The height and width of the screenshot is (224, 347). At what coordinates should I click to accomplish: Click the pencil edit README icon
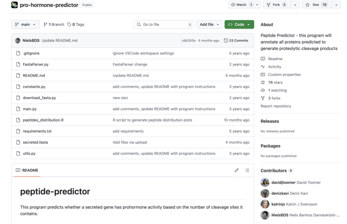(x=237, y=170)
